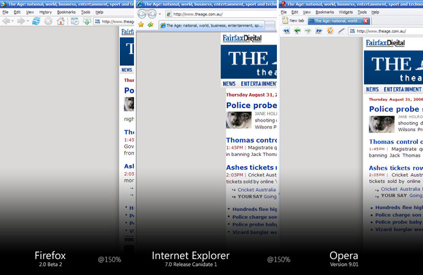
Task: Click FairfaxDigital logo in IE page
Action: tap(242, 38)
